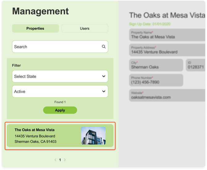
Task: Open the building photo thumbnail
Action: 93,136
